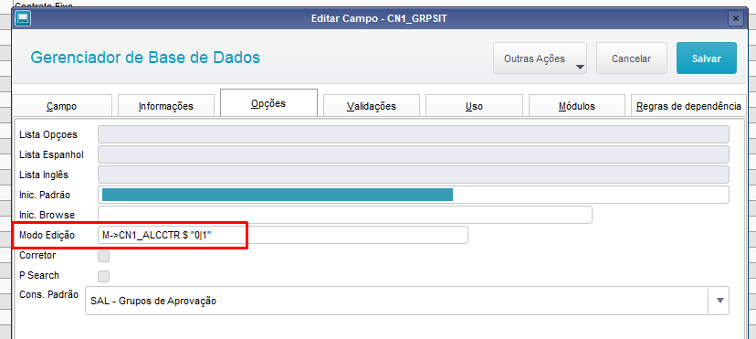Click the Lista Inglês input field
Viewport: 756px width, 339px height.
[x=414, y=175]
